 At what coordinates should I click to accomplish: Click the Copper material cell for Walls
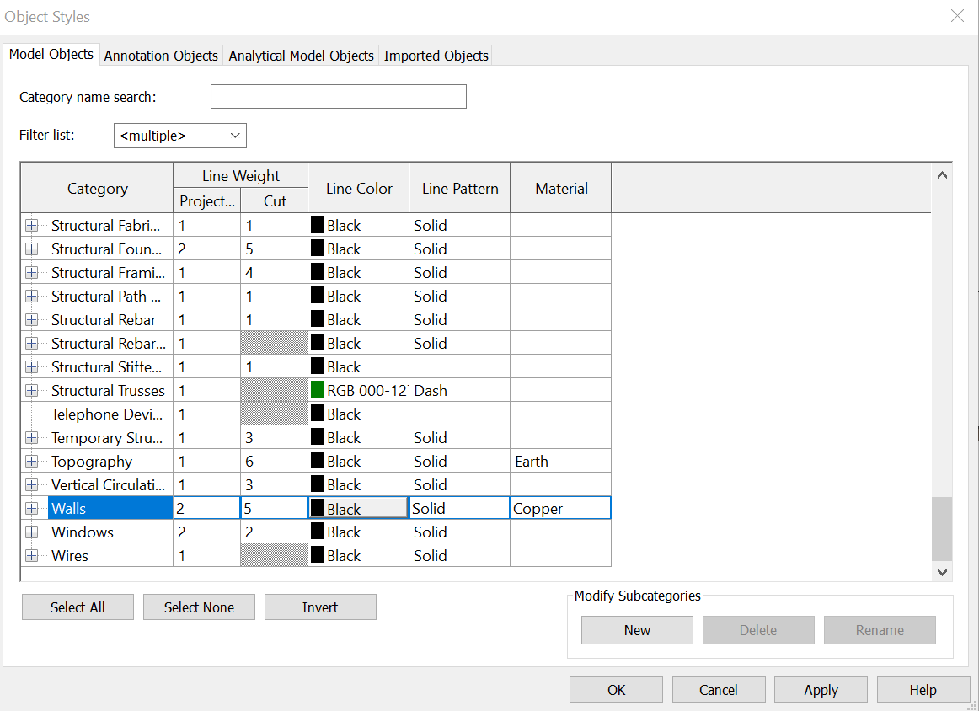tap(560, 509)
